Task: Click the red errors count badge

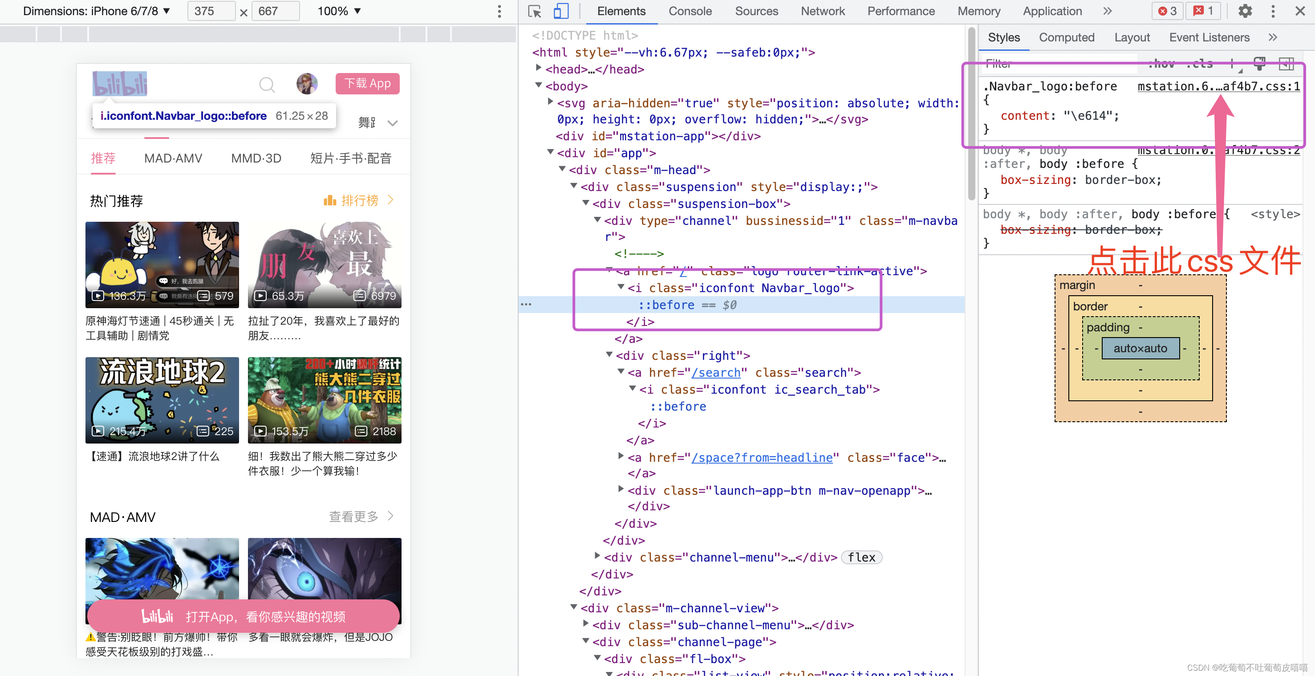Action: coord(1167,11)
